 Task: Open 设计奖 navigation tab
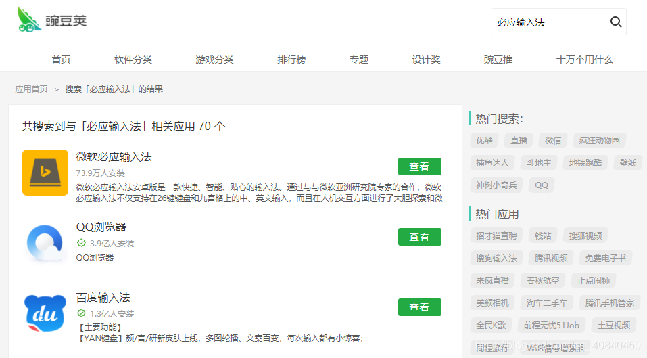(426, 60)
